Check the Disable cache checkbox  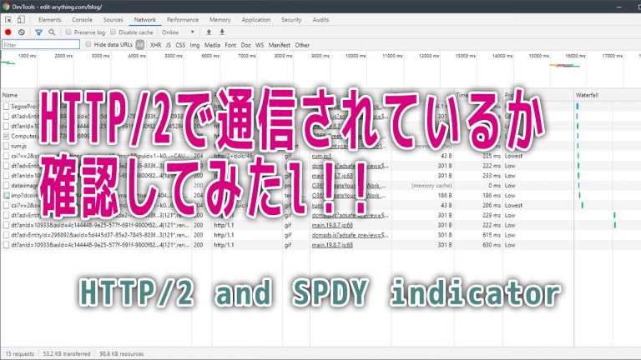point(114,32)
